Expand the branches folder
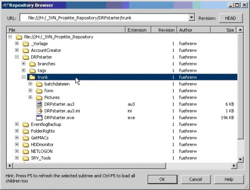The image size is (250, 190). pyautogui.click(x=24, y=64)
